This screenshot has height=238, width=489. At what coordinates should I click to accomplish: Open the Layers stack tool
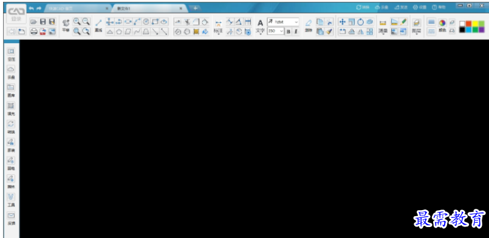point(416,25)
